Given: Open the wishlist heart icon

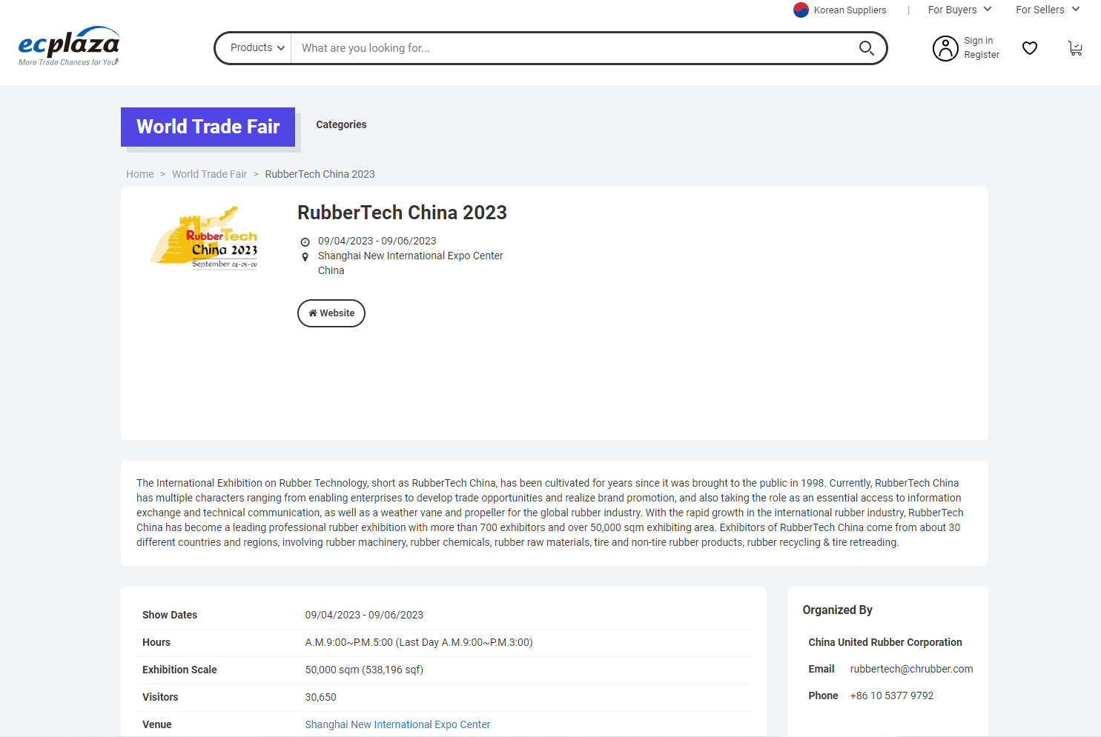Looking at the screenshot, I should [x=1030, y=48].
